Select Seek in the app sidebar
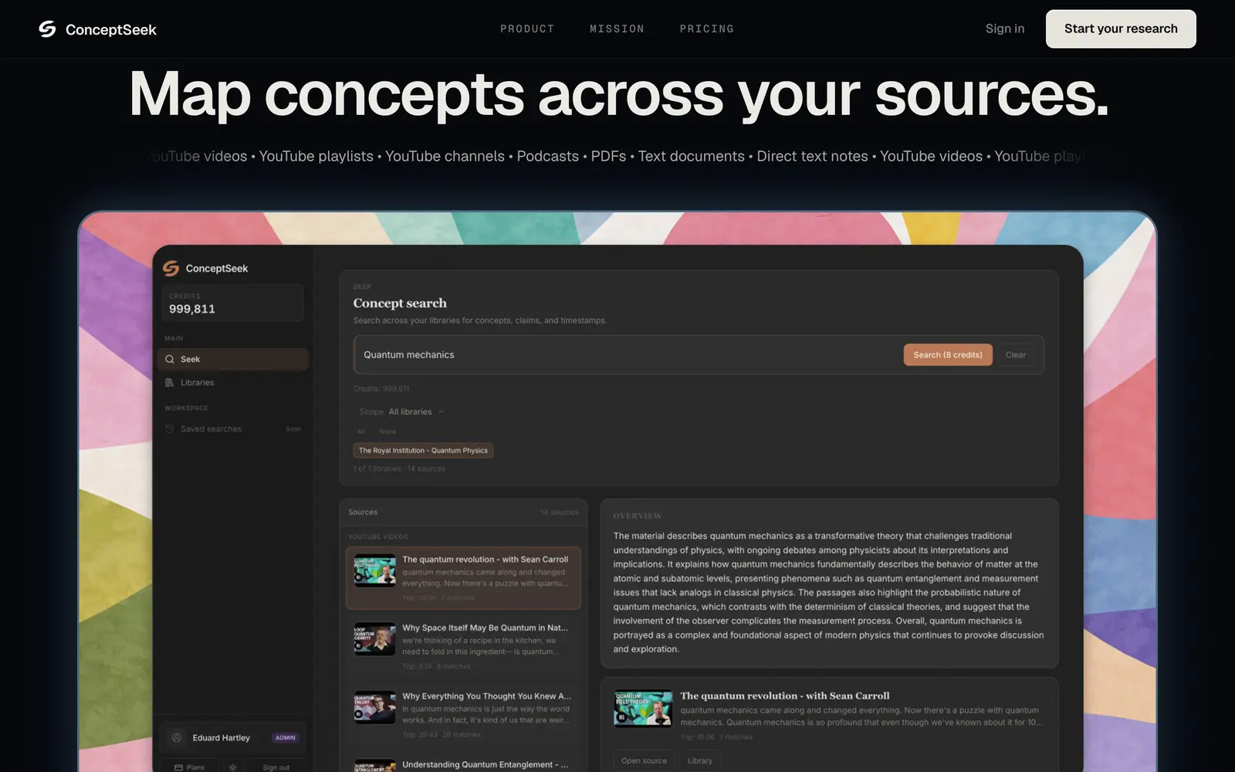The image size is (1235, 772). click(x=233, y=359)
